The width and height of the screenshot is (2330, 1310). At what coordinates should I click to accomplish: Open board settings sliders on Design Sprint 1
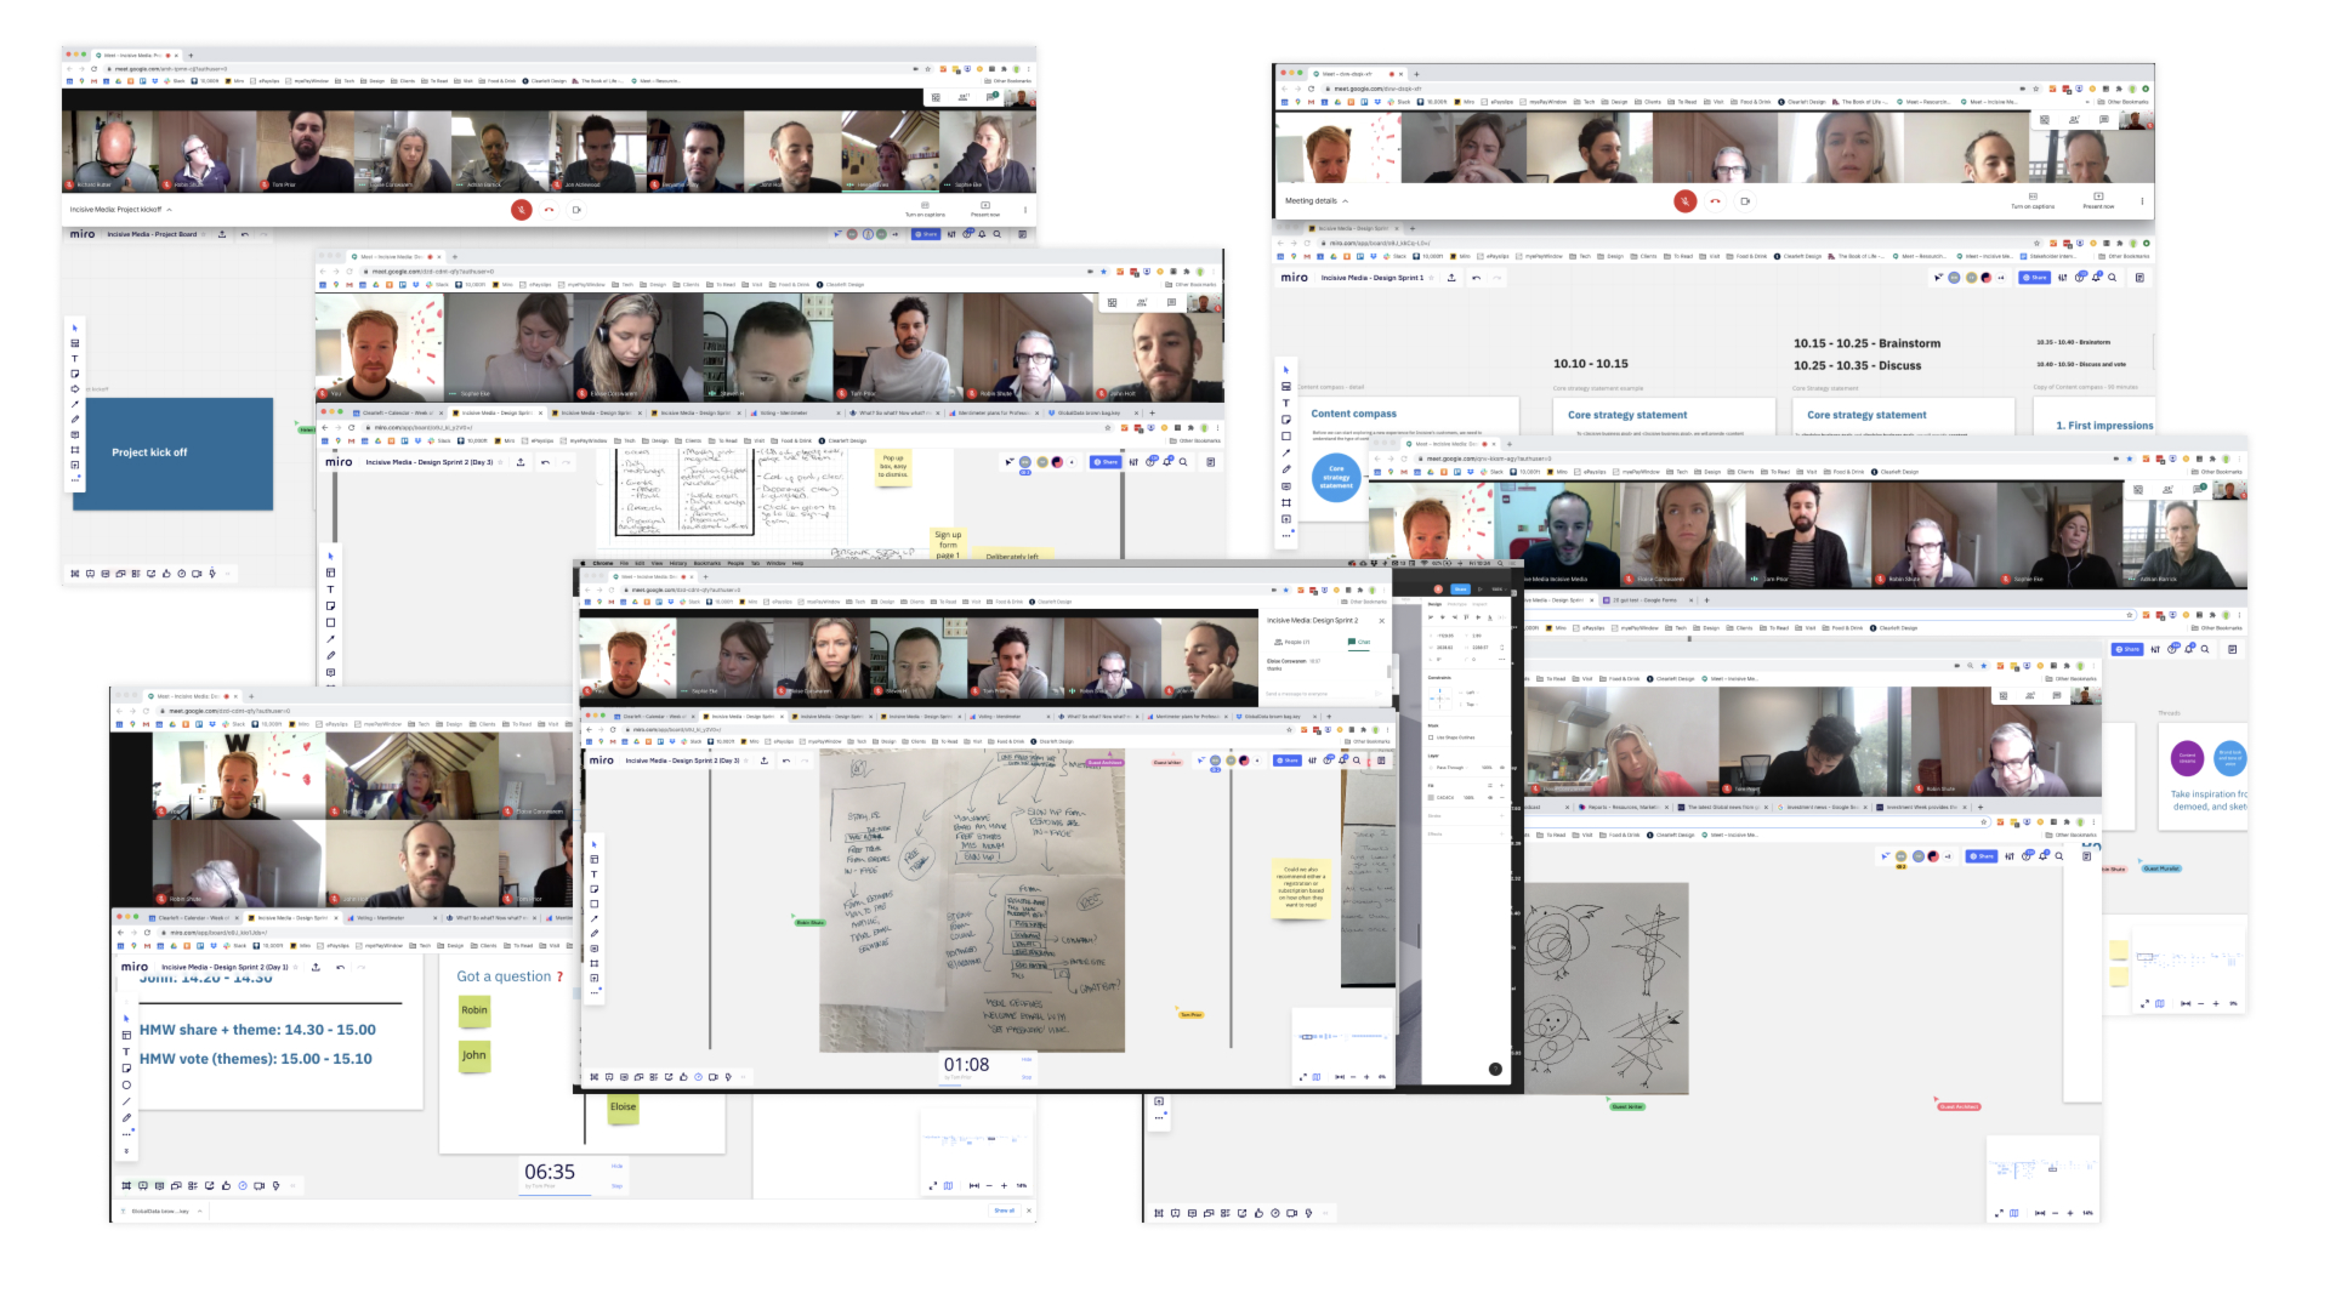pyautogui.click(x=2062, y=278)
